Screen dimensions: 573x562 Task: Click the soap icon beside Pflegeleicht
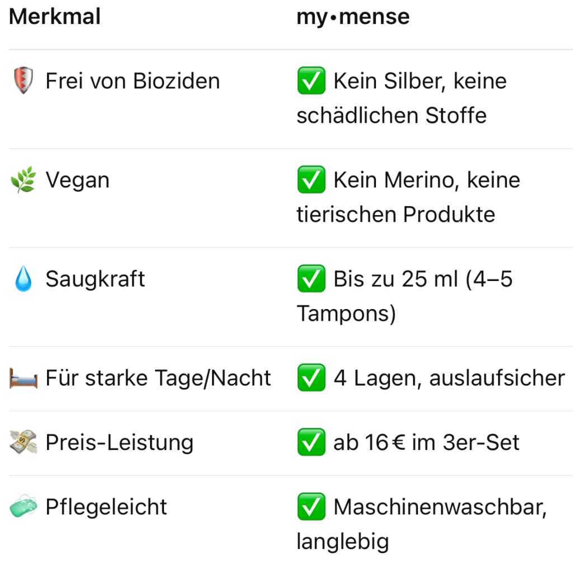click(23, 507)
